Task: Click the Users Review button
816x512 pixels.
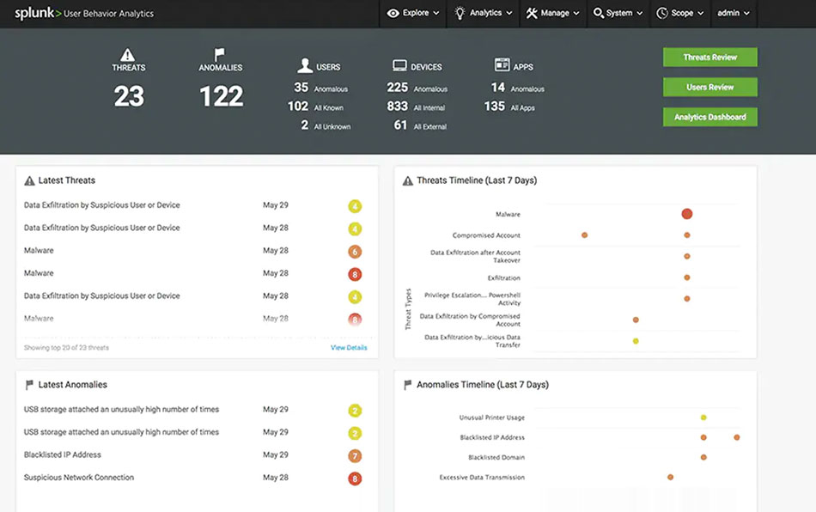Action: (x=709, y=87)
